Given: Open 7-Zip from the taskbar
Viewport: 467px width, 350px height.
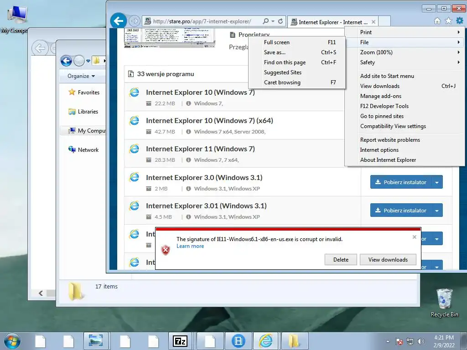Looking at the screenshot, I should point(180,341).
